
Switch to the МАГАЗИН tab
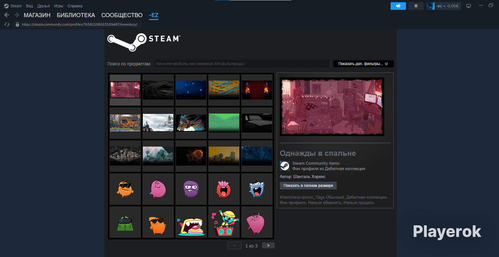point(37,15)
